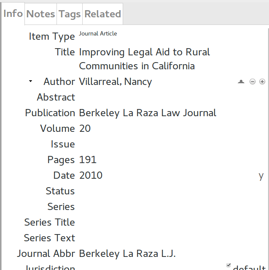Image resolution: width=269 pixels, height=270 pixels.
Task: Click the empty Series Title field
Action: [172, 222]
